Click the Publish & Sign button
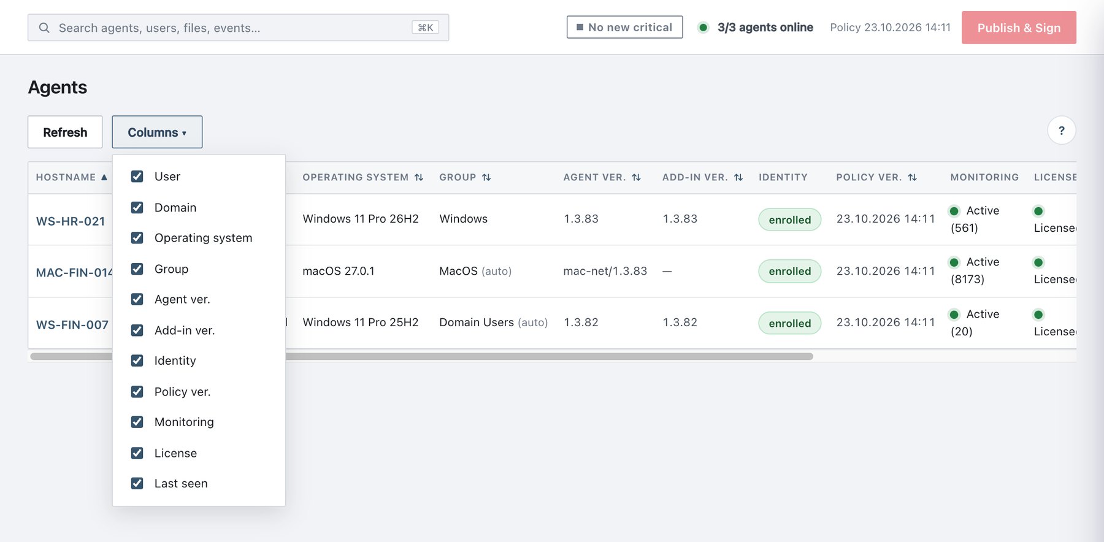The image size is (1104, 542). click(x=1019, y=28)
